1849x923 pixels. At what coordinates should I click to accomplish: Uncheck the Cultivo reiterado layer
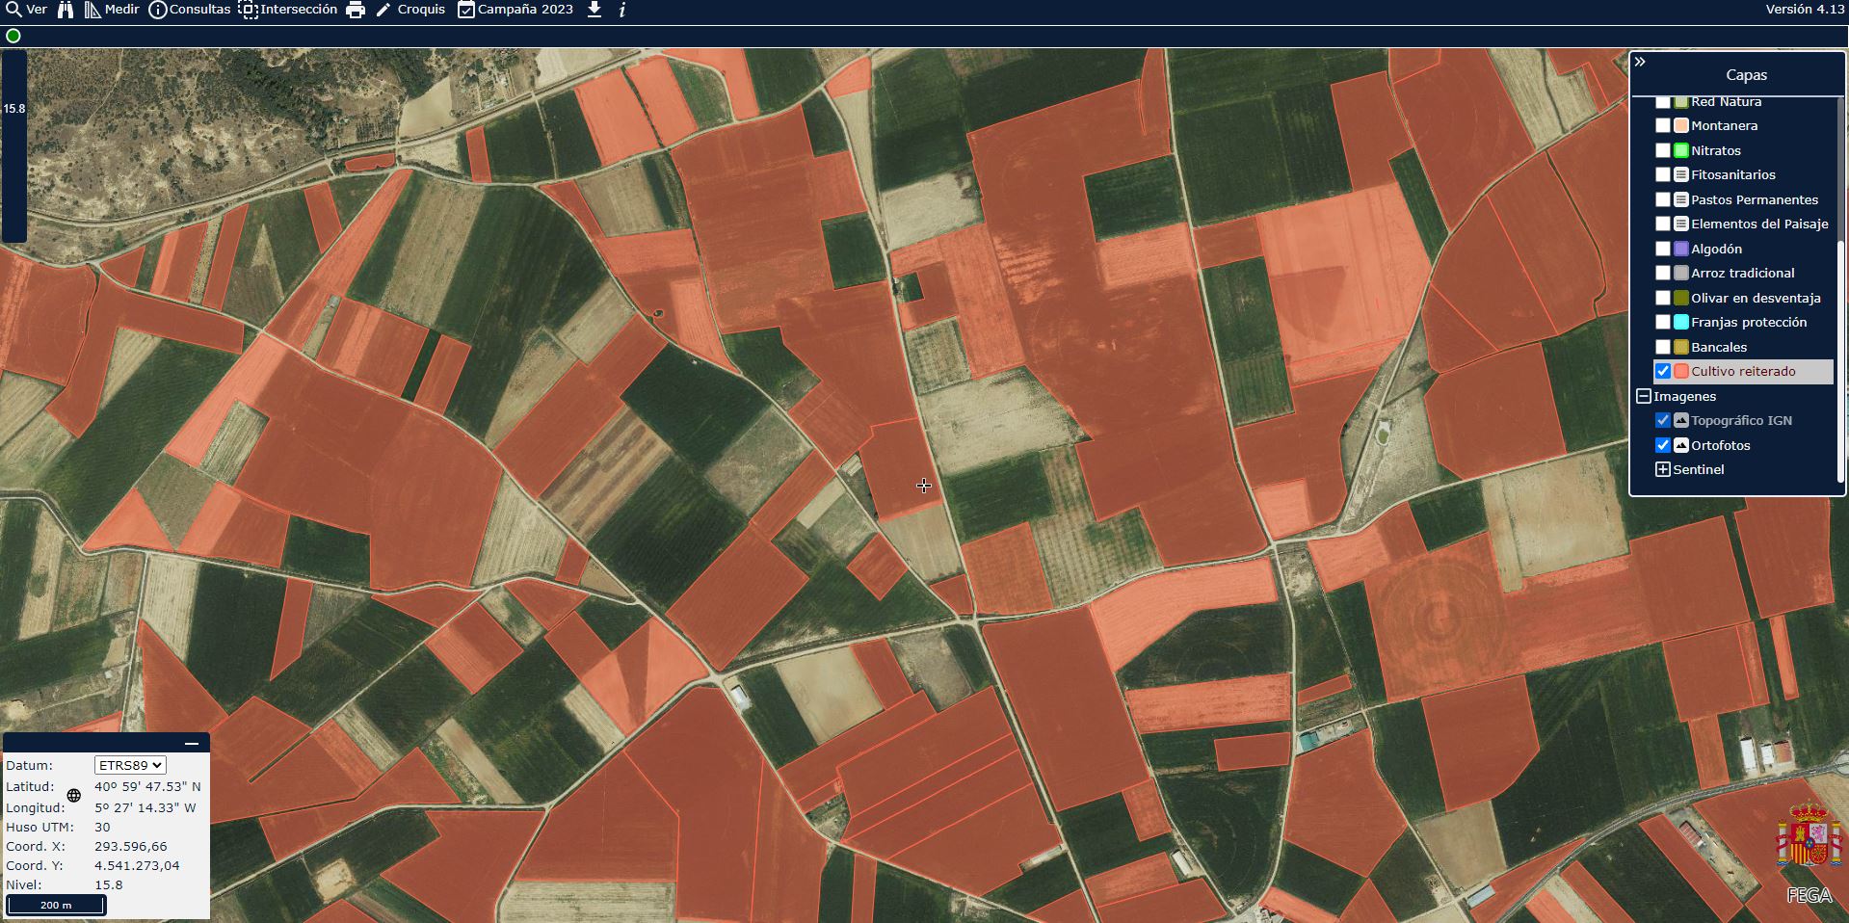tap(1663, 371)
